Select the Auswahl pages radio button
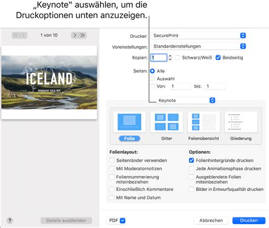This screenshot has width=269, height=228. (x=152, y=79)
